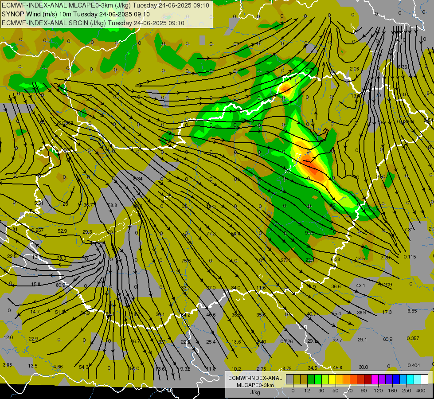Click the map value 12.0
434x399 pixels.
coord(8,337)
